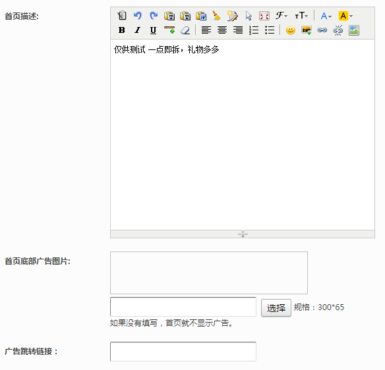This screenshot has height=370, width=385.
Task: Click the undo arrow icon
Action: [138, 16]
